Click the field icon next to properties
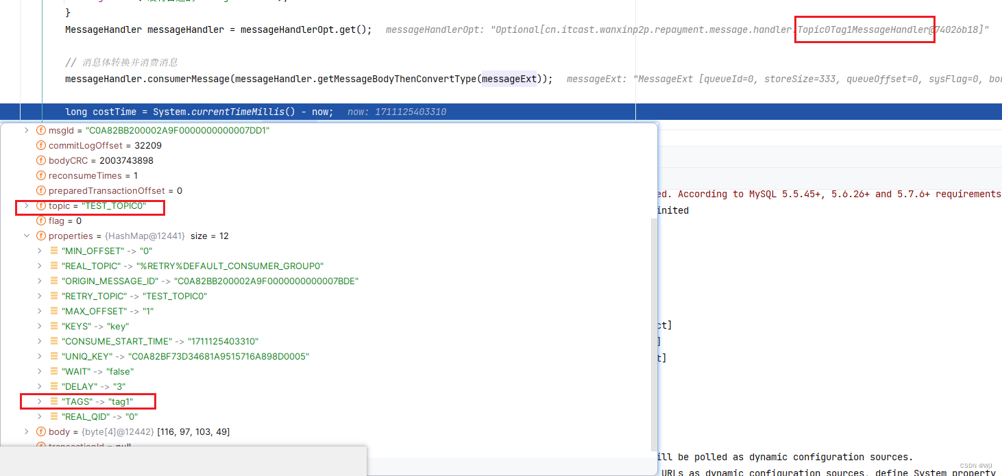The height and width of the screenshot is (476, 1002). tap(41, 236)
